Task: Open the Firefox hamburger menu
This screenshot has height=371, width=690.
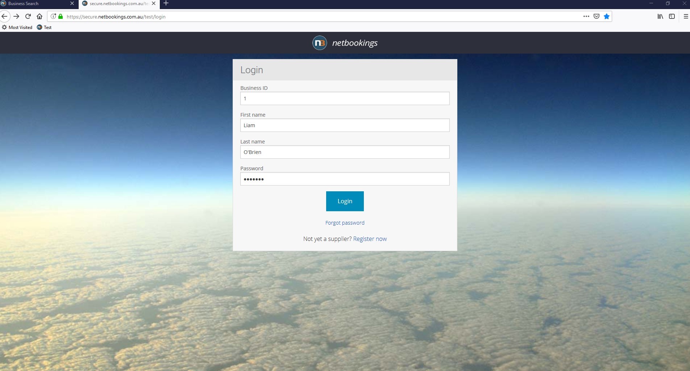Action: pyautogui.click(x=686, y=16)
